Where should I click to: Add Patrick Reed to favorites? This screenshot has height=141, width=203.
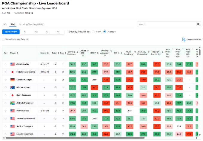click(x=5, y=111)
